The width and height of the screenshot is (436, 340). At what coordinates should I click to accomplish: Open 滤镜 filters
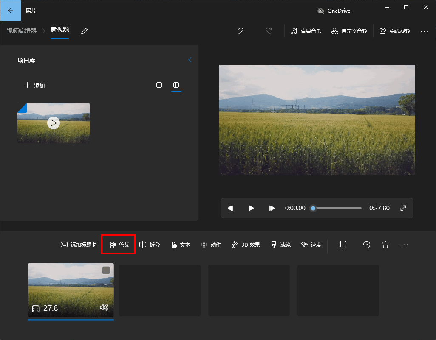pyautogui.click(x=281, y=245)
